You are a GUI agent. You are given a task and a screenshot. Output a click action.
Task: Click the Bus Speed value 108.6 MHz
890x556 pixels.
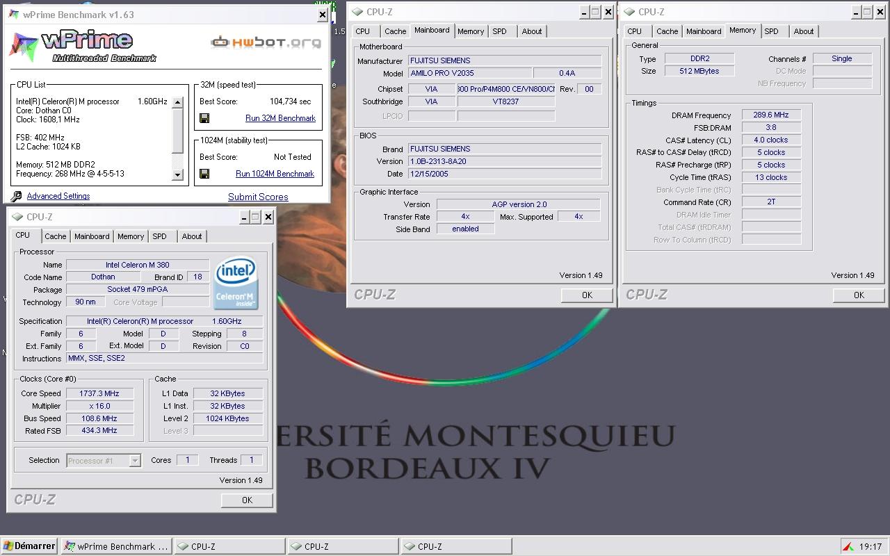(99, 418)
